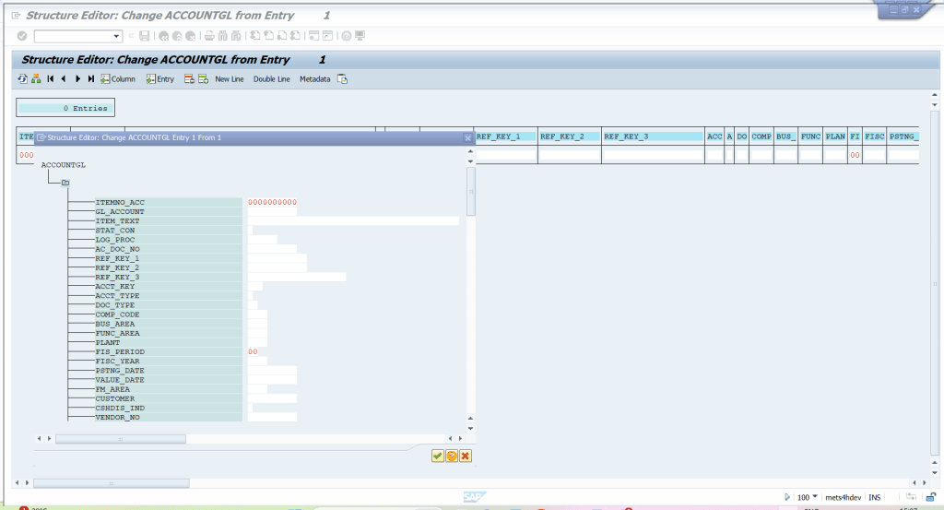This screenshot has height=510, width=944.
Task: Click the GL_ACCOUNT input field
Action: (x=272, y=212)
